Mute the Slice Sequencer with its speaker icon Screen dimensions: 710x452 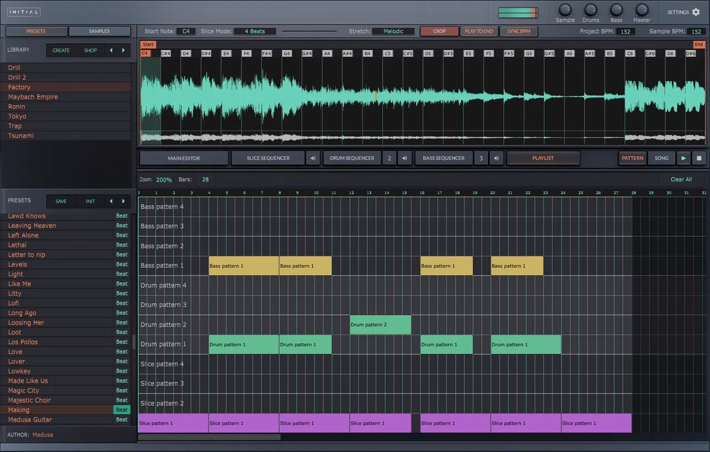[313, 158]
